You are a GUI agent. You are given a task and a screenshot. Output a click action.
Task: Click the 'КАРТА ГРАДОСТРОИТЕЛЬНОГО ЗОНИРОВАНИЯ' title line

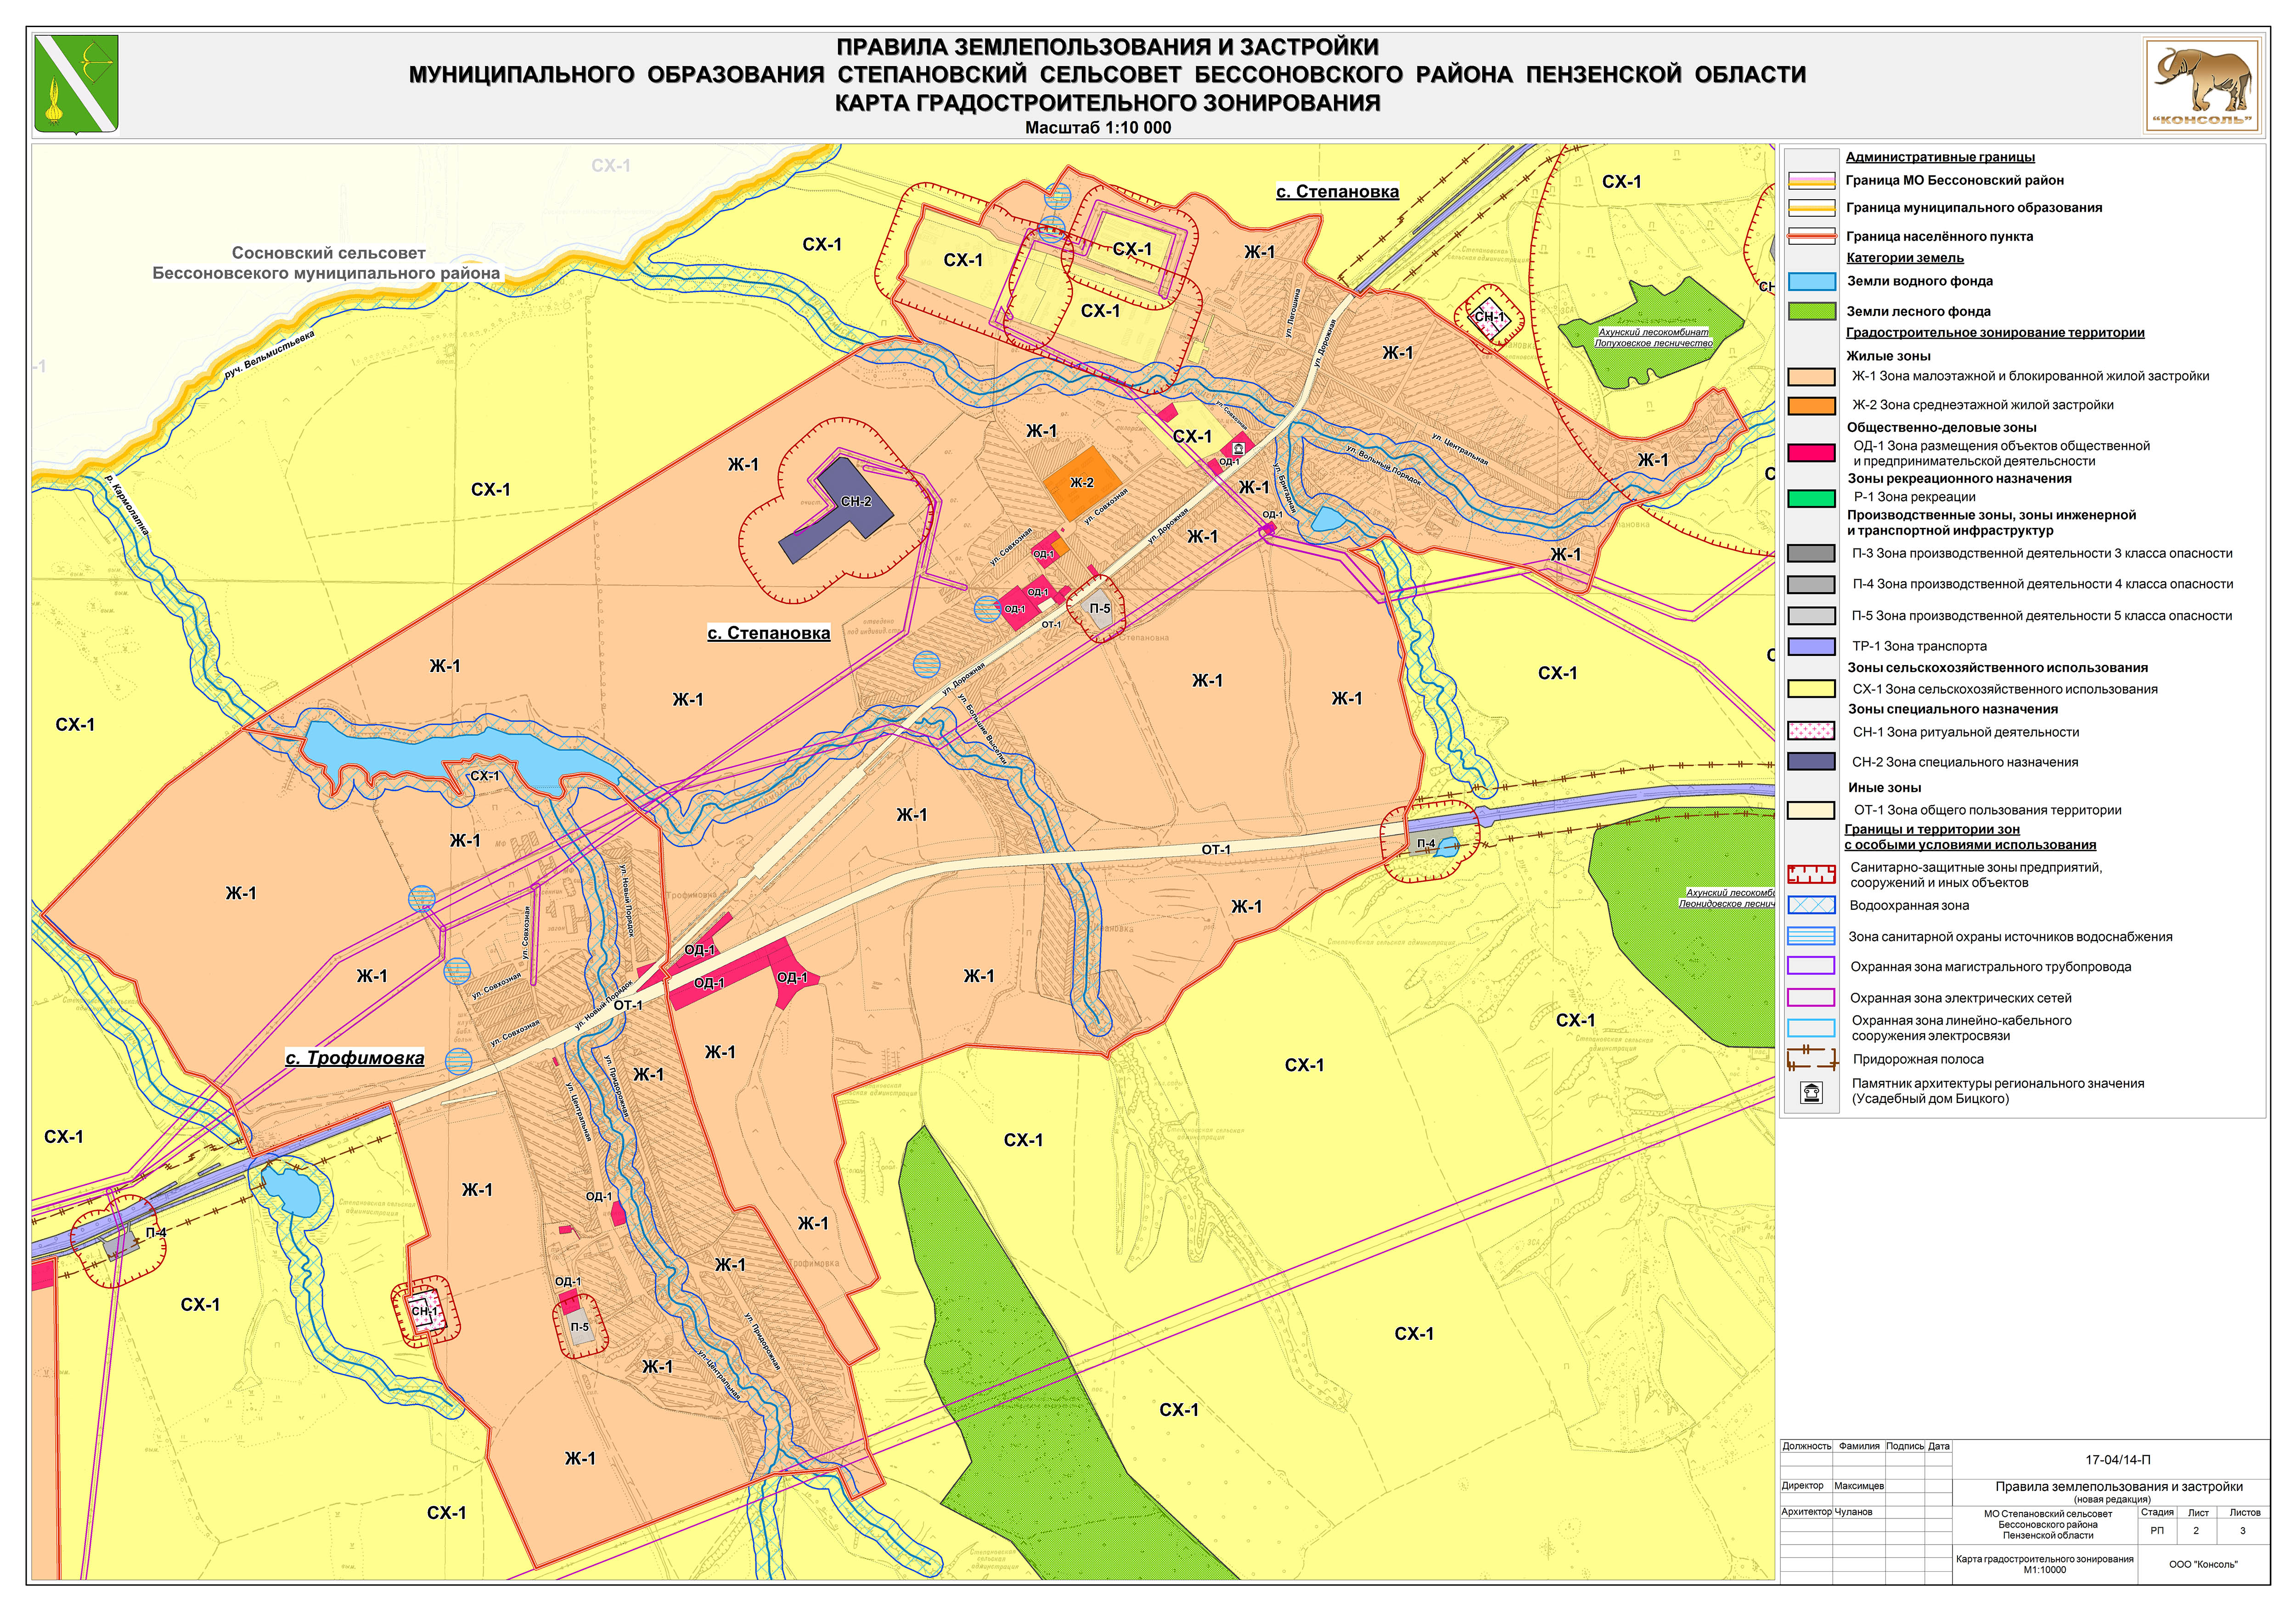click(1107, 103)
